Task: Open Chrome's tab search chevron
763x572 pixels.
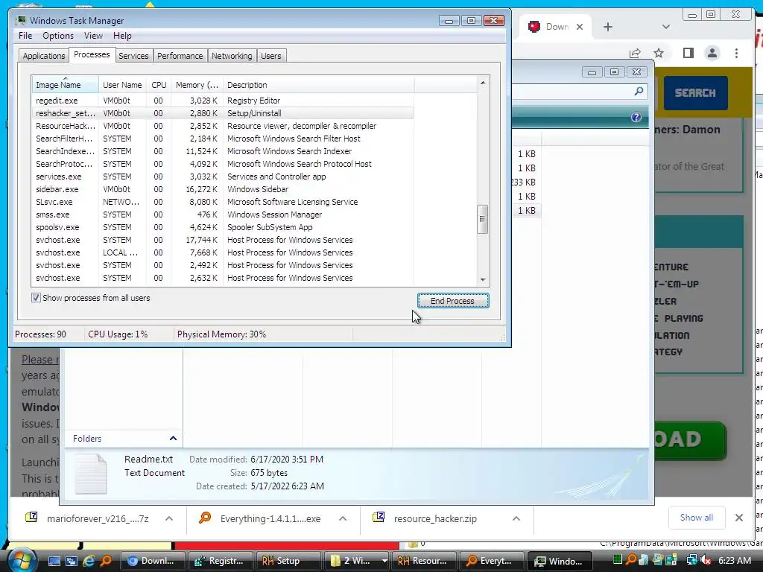Action: coord(666,28)
